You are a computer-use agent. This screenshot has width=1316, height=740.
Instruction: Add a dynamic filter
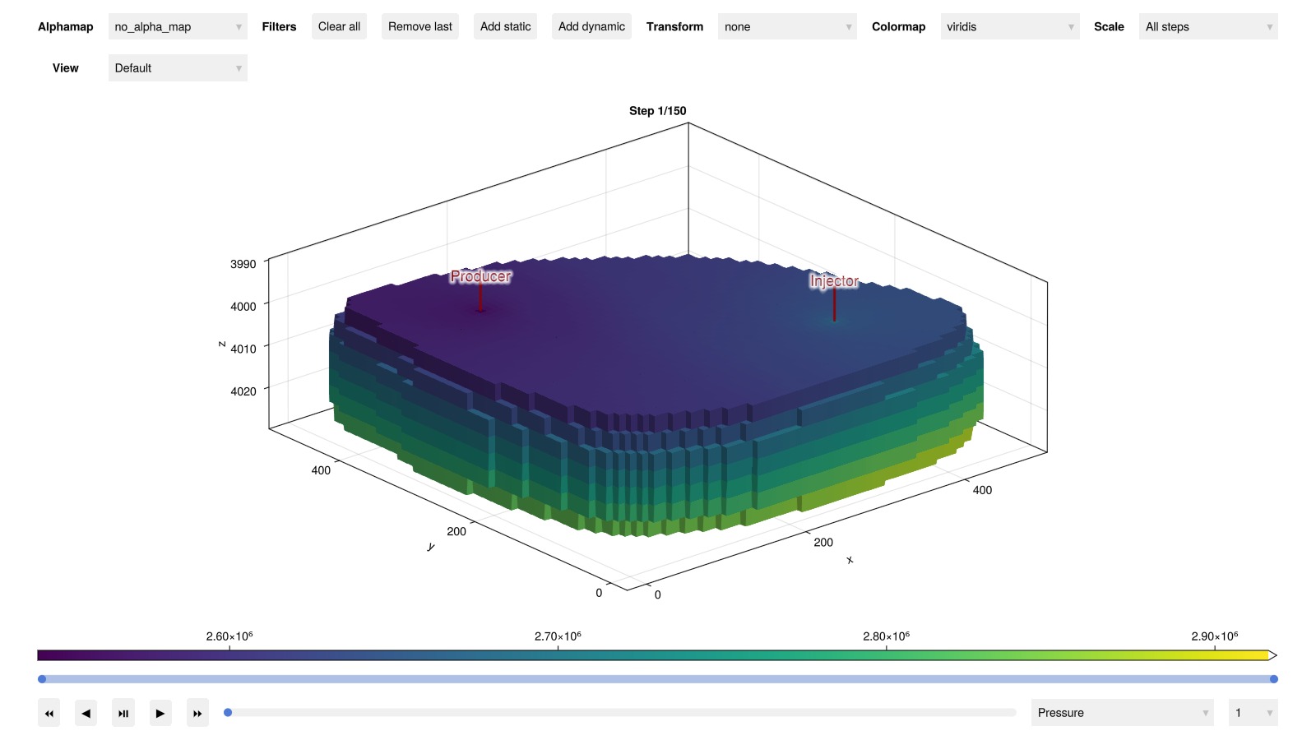pyautogui.click(x=591, y=26)
